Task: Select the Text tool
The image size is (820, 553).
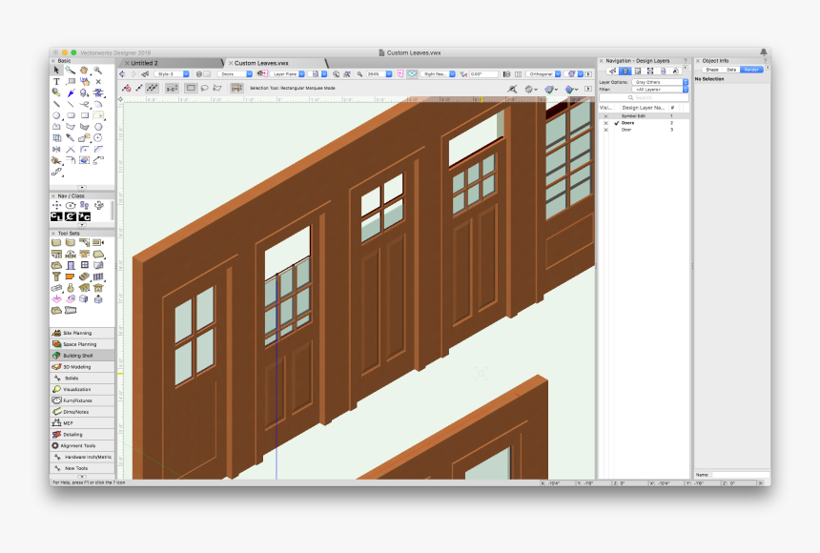Action: coord(55,81)
